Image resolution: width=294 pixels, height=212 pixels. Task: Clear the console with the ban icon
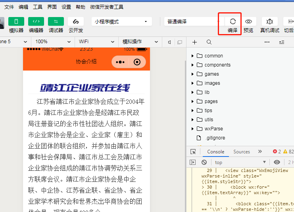coord(204,162)
